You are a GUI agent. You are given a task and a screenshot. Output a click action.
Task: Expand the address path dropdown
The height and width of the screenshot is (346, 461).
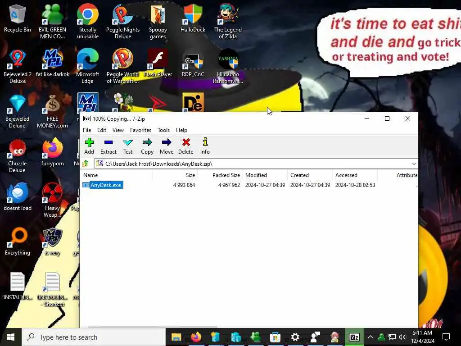[414, 164]
